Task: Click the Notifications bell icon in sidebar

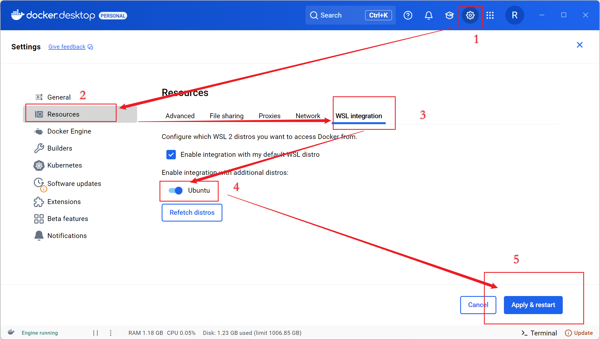Action: point(39,236)
